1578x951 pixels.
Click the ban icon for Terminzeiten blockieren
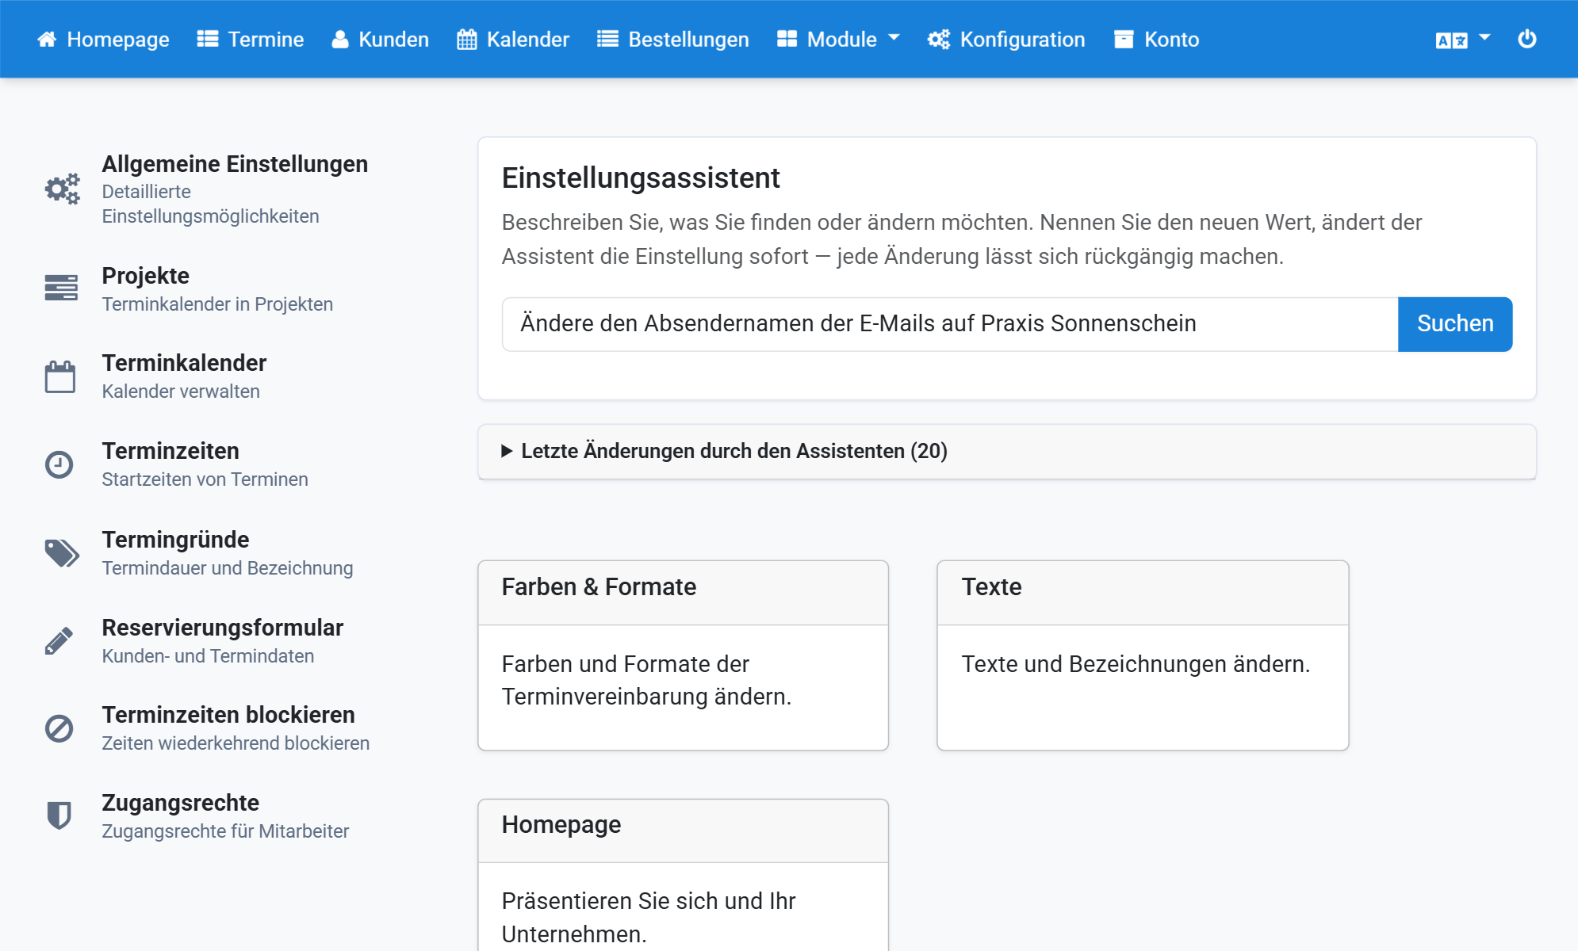(x=59, y=728)
